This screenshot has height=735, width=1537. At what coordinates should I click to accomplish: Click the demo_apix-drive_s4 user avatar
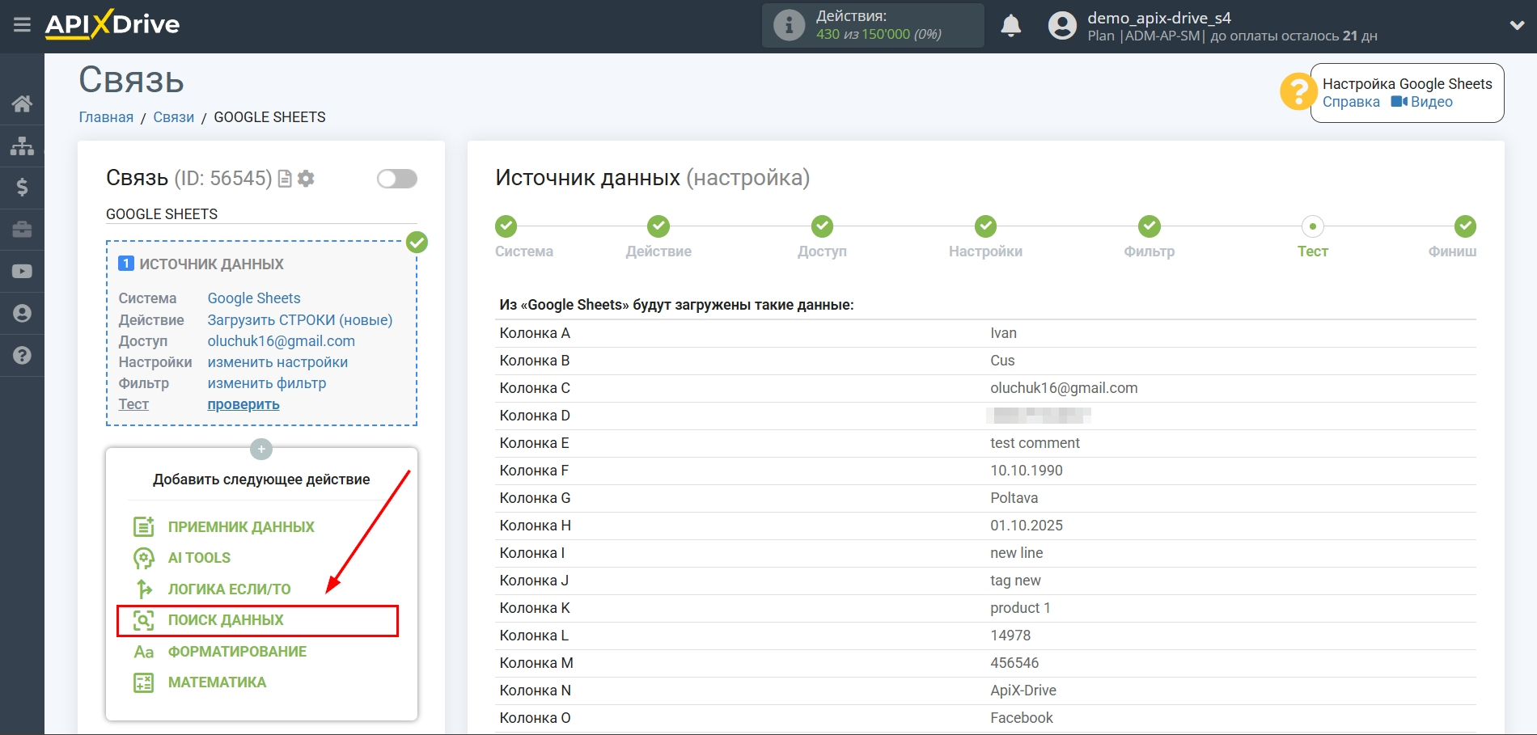tap(1064, 25)
